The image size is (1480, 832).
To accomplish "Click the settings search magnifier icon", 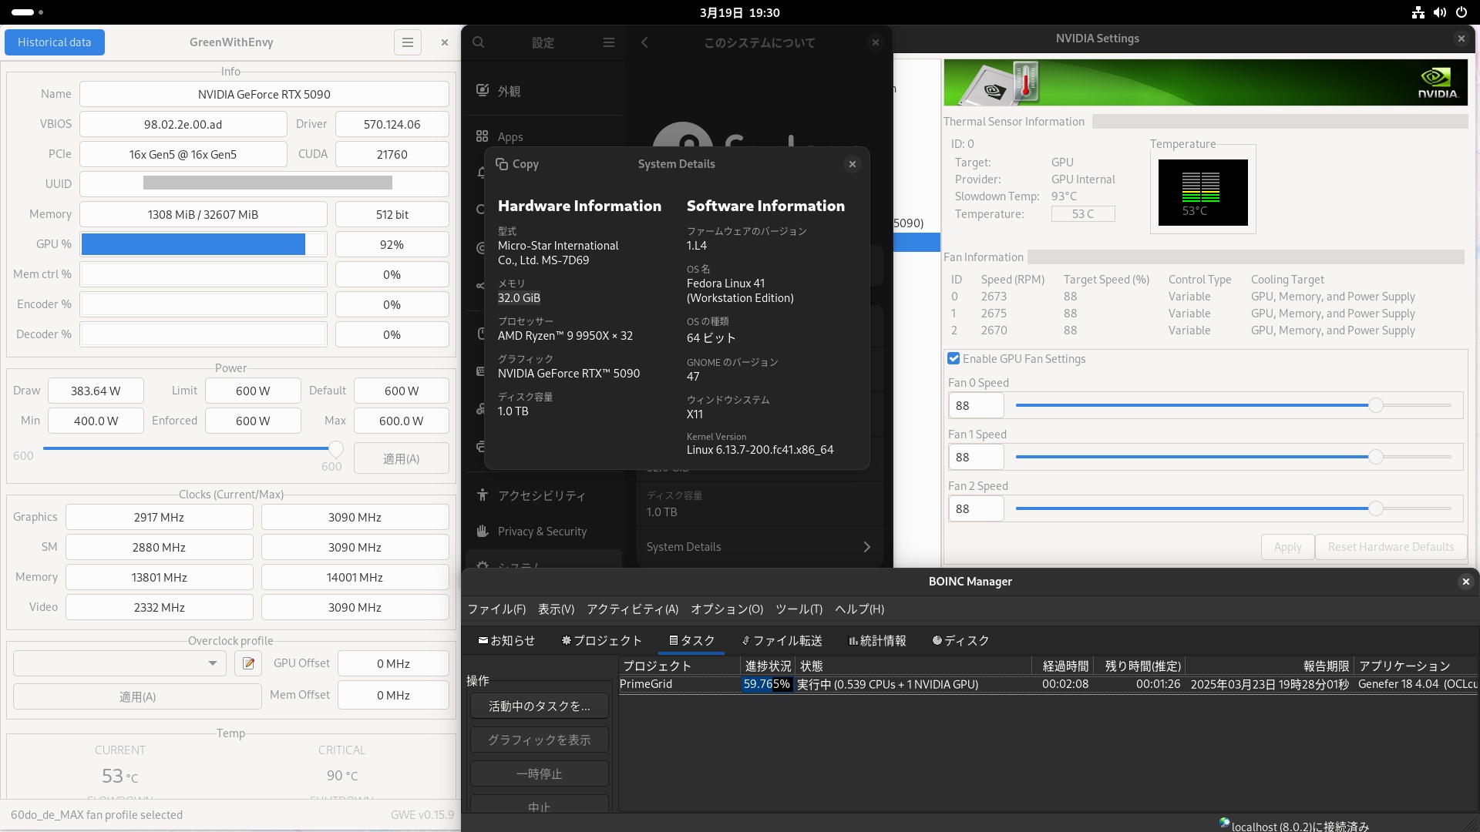I will pyautogui.click(x=479, y=42).
